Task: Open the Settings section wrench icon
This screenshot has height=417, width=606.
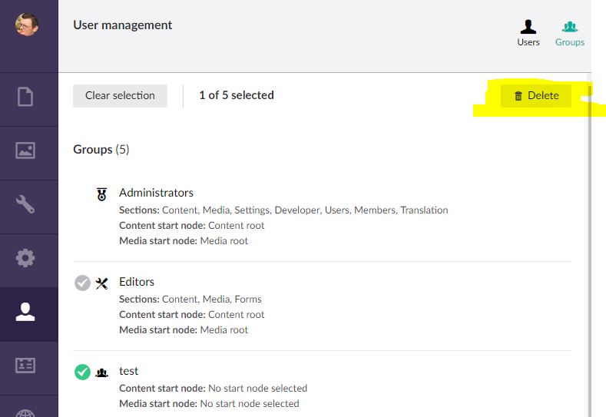Action: point(26,204)
